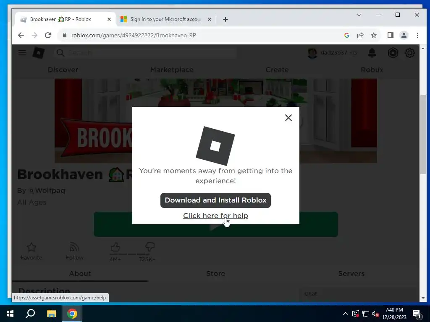Click the Chrome taskbar icon
Image resolution: width=430 pixels, height=322 pixels.
pyautogui.click(x=72, y=314)
